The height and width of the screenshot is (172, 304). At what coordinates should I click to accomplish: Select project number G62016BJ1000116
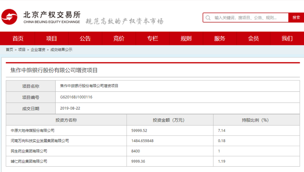[x=76, y=97]
